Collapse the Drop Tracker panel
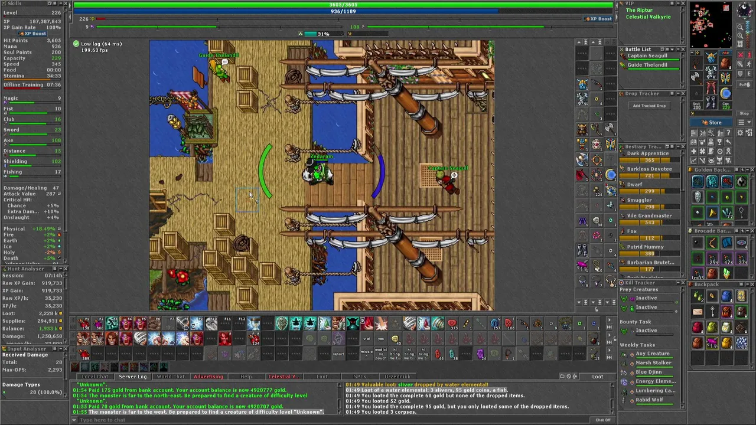756x425 pixels. coord(678,93)
